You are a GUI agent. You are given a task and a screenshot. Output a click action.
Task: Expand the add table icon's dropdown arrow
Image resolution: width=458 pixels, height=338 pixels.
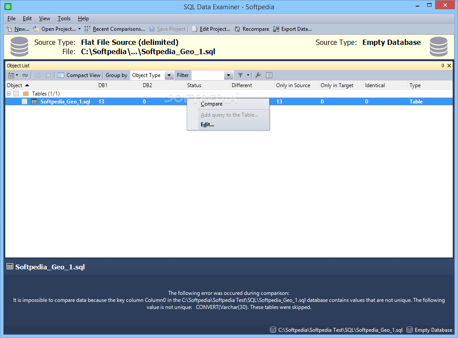(x=17, y=75)
